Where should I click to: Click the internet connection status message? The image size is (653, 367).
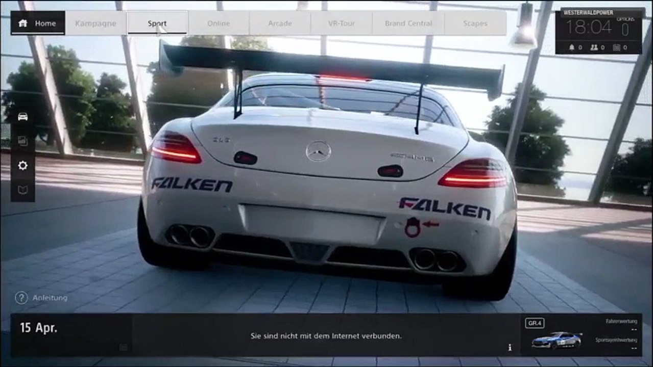pyautogui.click(x=326, y=336)
